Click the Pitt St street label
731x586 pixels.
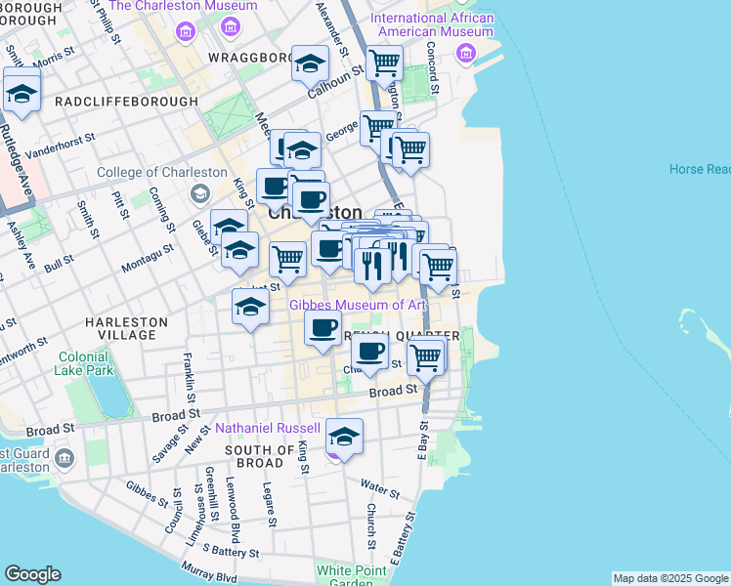(x=121, y=205)
